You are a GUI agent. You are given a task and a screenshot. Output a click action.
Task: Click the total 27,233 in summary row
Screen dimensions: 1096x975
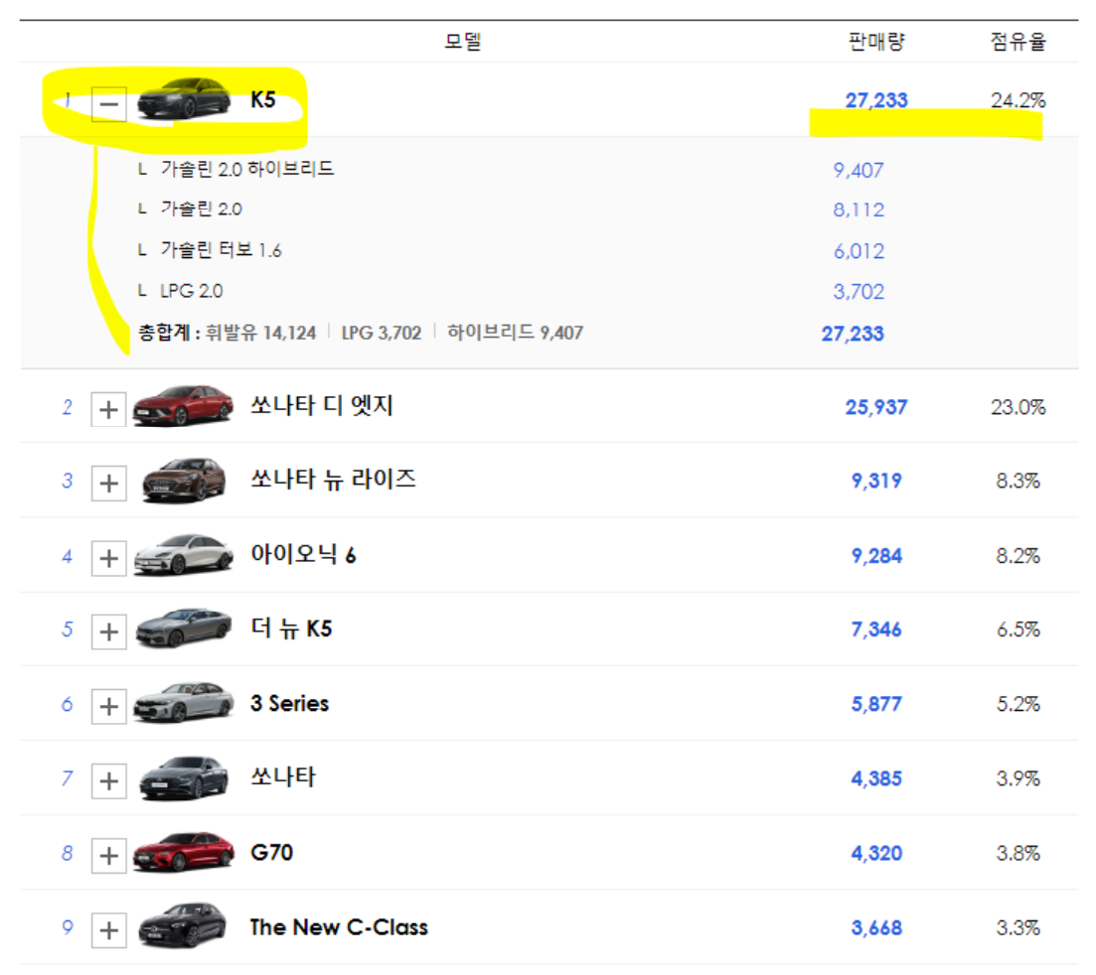(x=853, y=334)
